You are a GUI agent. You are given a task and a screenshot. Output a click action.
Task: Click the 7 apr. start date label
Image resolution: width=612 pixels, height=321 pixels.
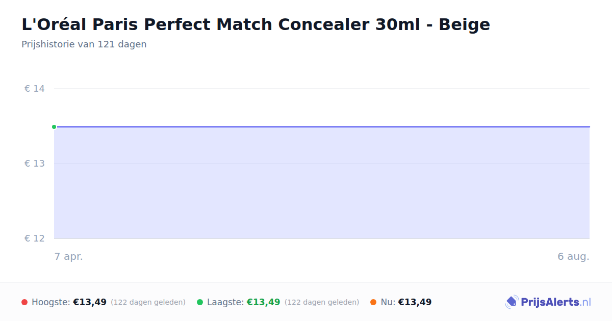coord(69,256)
